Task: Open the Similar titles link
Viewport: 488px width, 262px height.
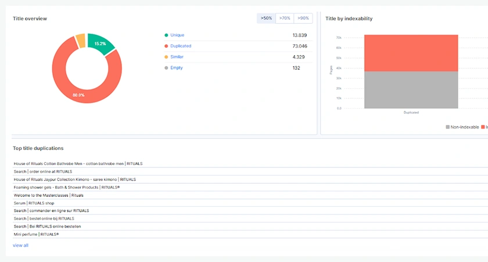Action: [177, 57]
